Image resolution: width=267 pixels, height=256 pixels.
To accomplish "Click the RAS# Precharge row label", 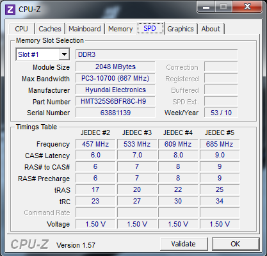I will point(44,179).
